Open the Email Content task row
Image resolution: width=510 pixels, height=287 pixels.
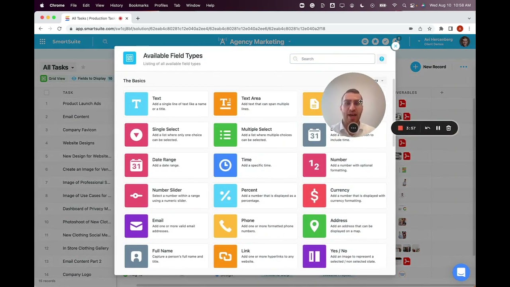point(76,117)
